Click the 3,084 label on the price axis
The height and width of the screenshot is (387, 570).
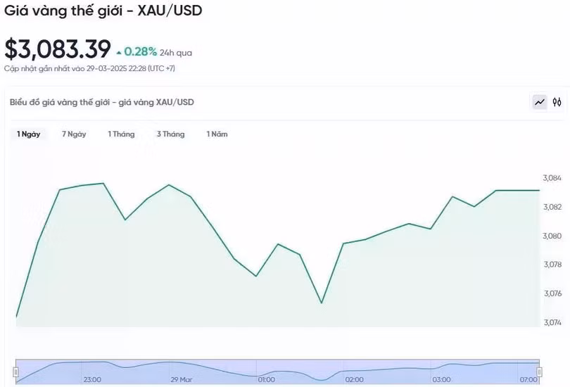pos(552,177)
